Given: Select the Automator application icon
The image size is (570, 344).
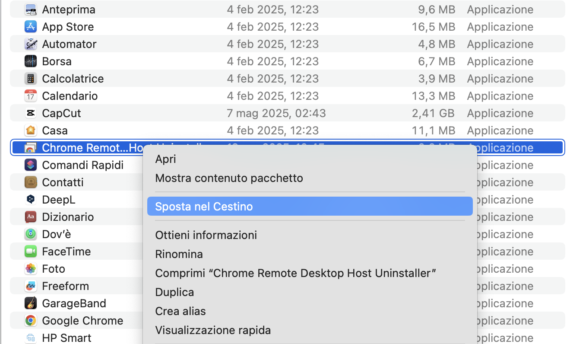Looking at the screenshot, I should pos(30,44).
